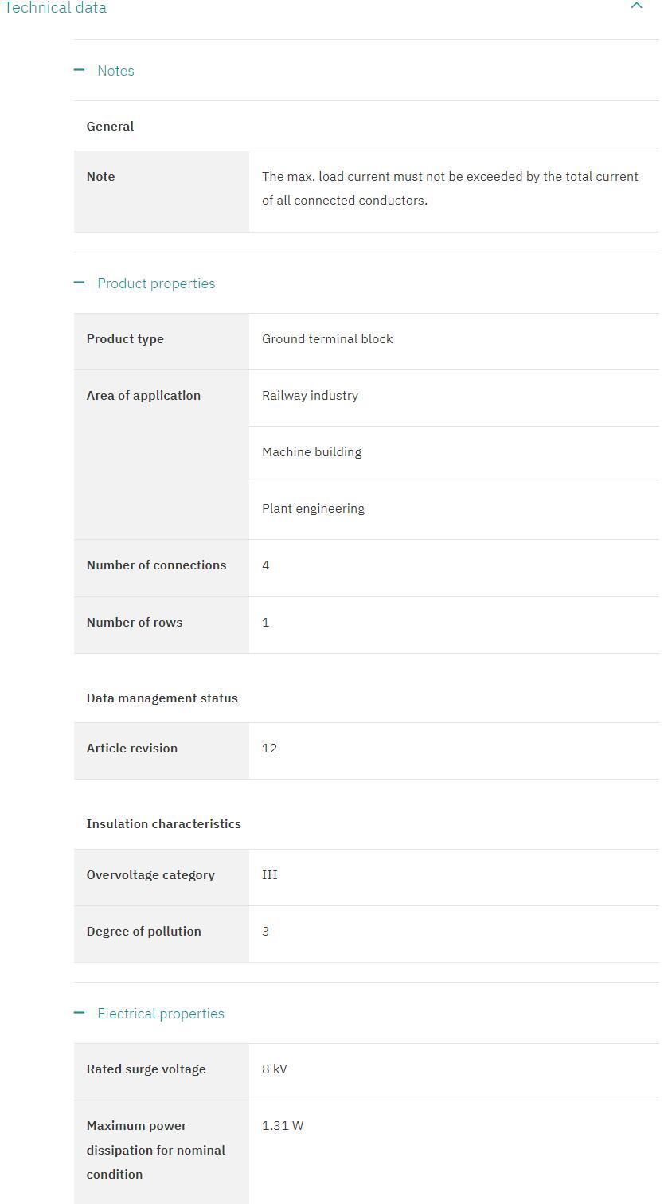664x1204 pixels.
Task: Click the Machine building entry
Action: 311,451
